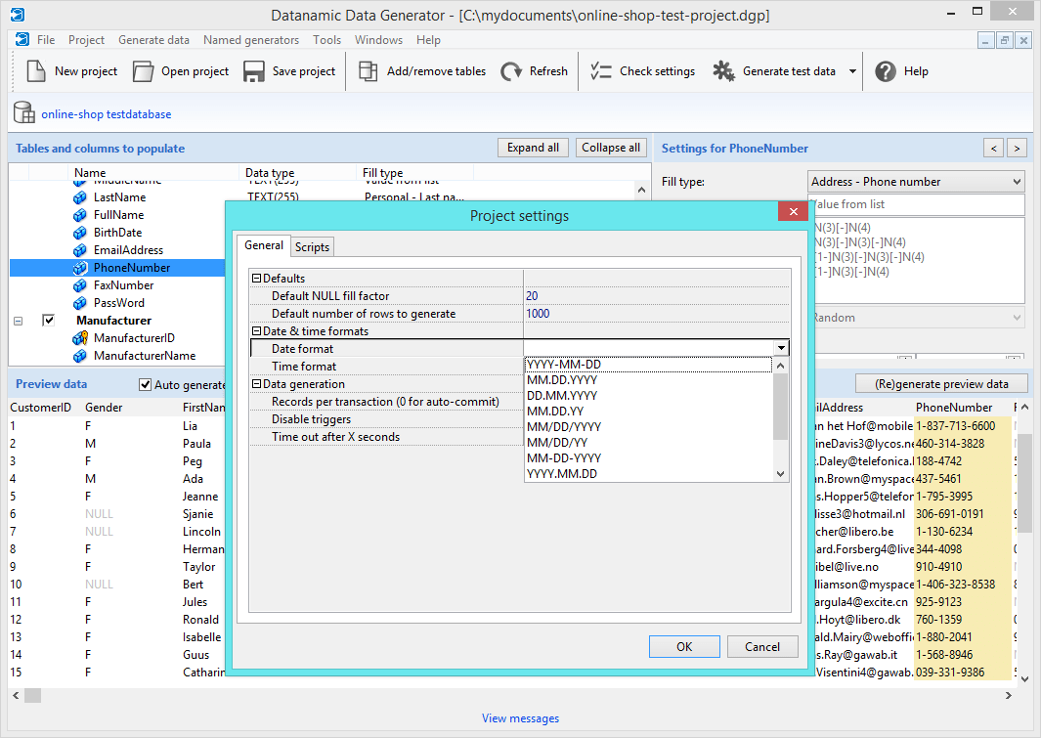
Task: Switch to the Scripts tab
Action: click(x=312, y=247)
